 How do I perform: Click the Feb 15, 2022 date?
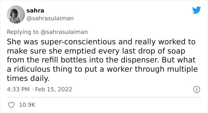click(53, 89)
